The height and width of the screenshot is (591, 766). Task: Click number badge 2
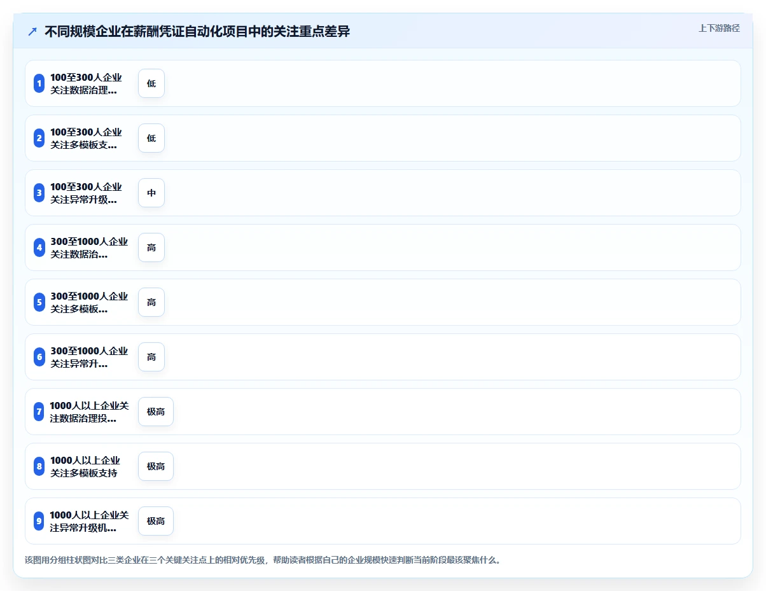(x=39, y=138)
